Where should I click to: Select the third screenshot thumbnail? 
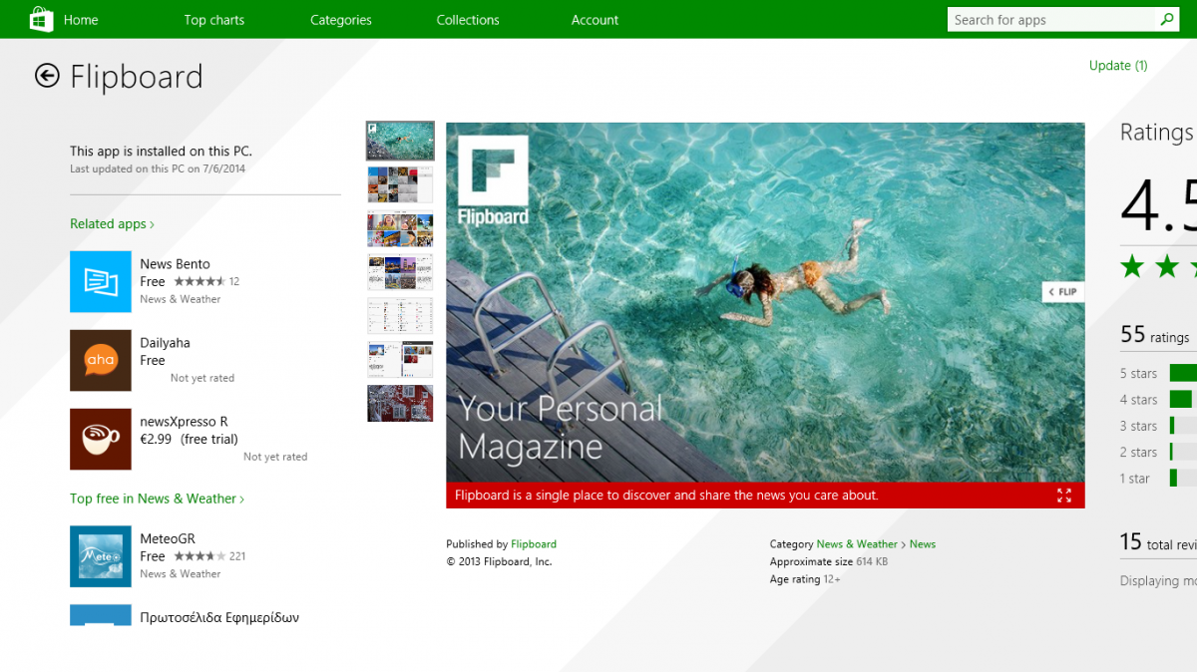pyautogui.click(x=400, y=228)
